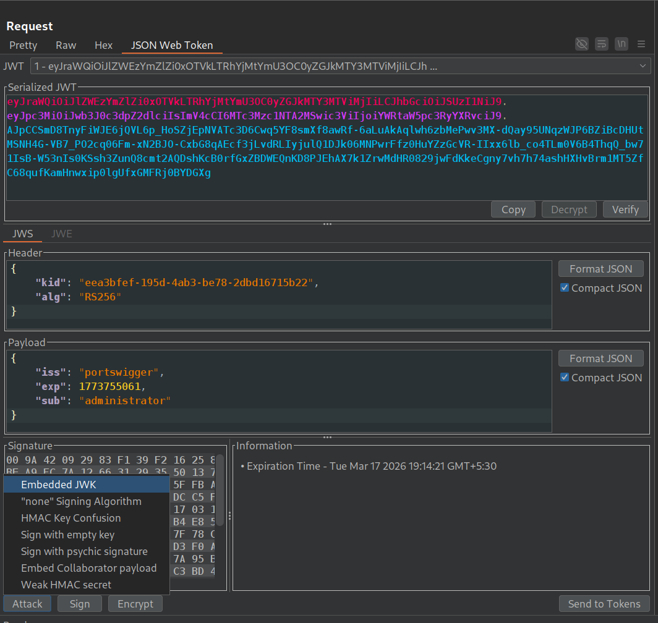658x623 pixels.
Task: Toggle the hide-content crossed-eye icon
Action: coord(581,44)
